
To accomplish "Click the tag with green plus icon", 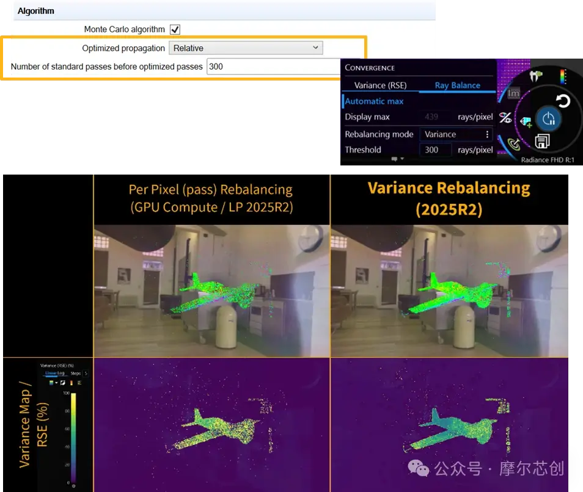I will [x=526, y=121].
